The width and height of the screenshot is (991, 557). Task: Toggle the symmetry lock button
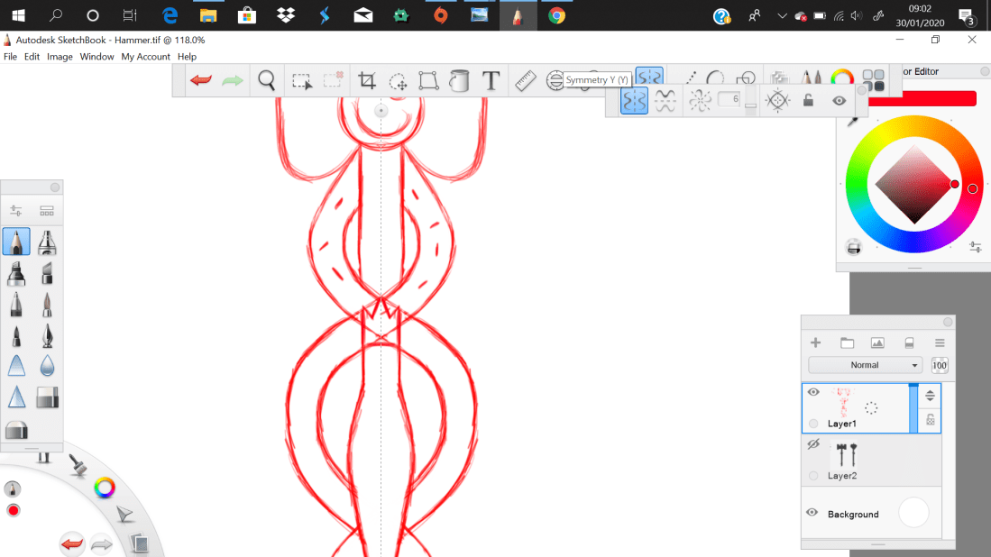(x=808, y=100)
